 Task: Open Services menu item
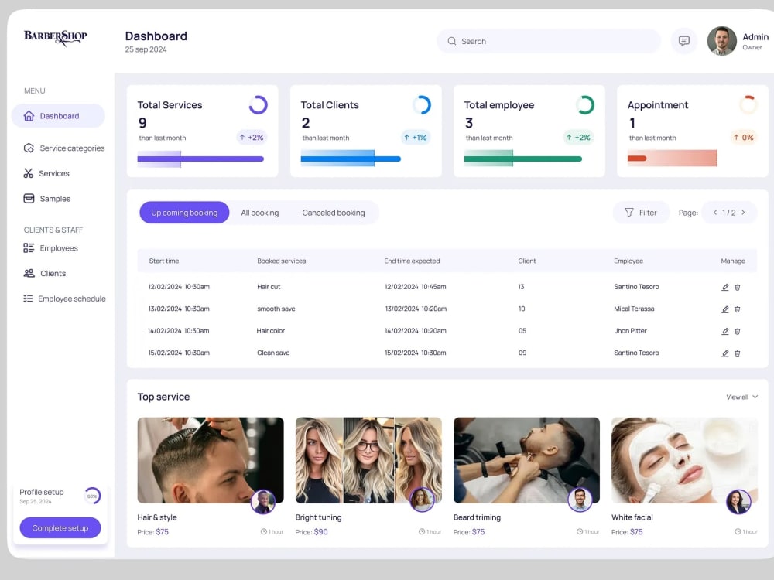pos(46,173)
